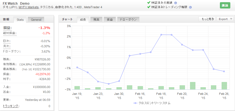
Task: Click the green check next to 検証済みトレーディング権限
Action: [x=149, y=7]
